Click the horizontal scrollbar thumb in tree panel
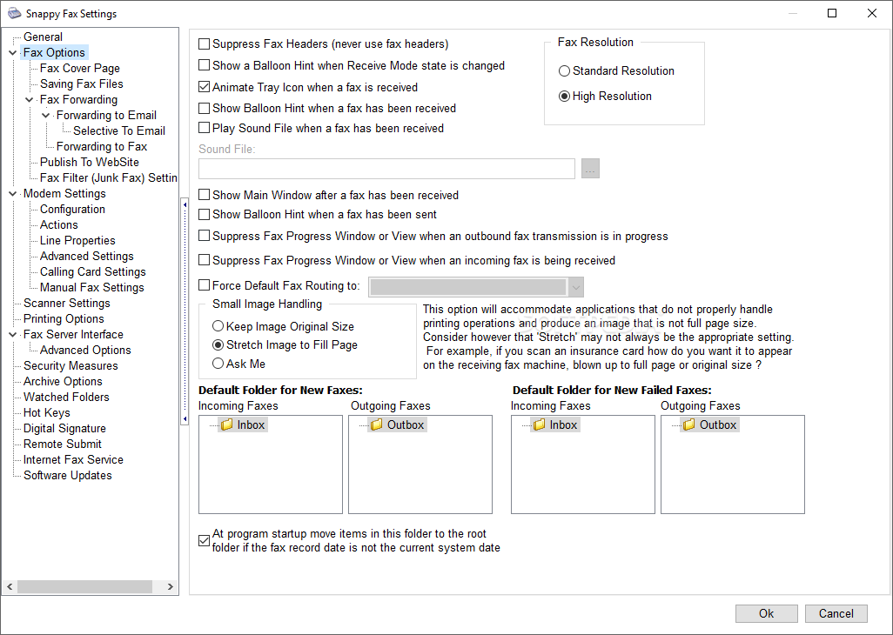This screenshot has height=635, width=893. coord(84,586)
